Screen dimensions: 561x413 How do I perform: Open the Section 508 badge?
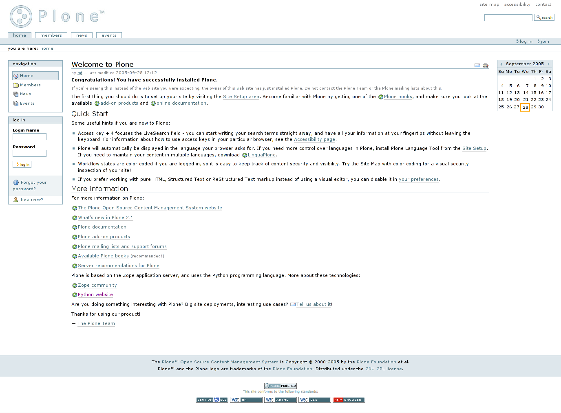point(212,400)
